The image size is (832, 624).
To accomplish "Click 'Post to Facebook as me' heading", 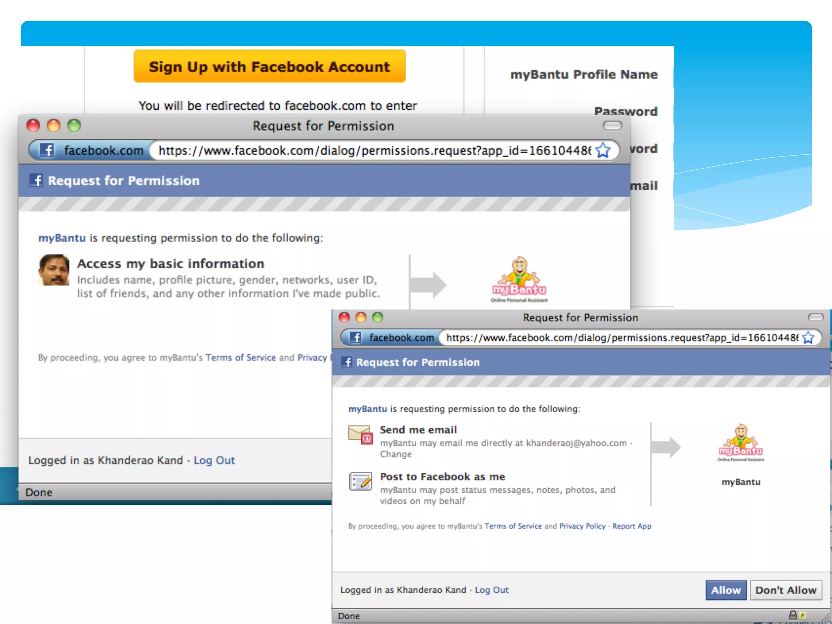I will click(442, 477).
